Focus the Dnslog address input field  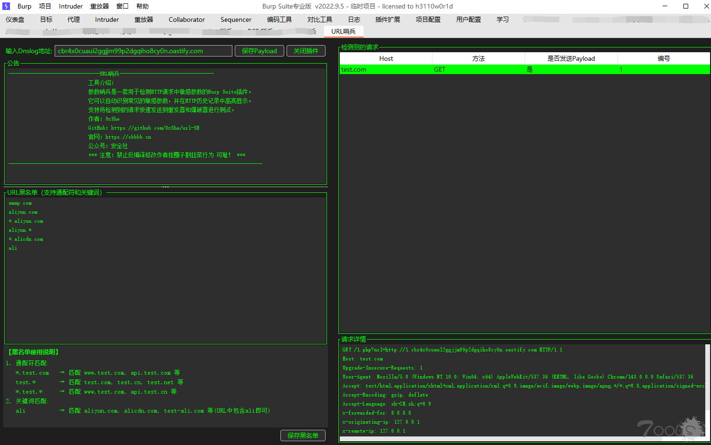(143, 51)
